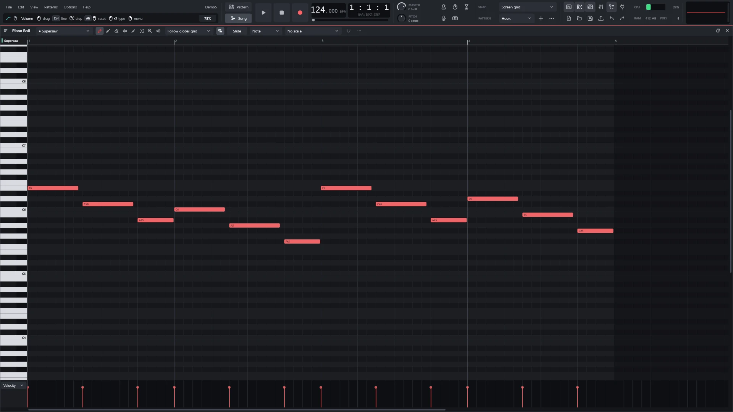Open the Hook pattern dropdown

(516, 18)
